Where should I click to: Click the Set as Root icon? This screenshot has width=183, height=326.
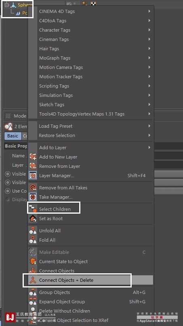click(x=33, y=218)
